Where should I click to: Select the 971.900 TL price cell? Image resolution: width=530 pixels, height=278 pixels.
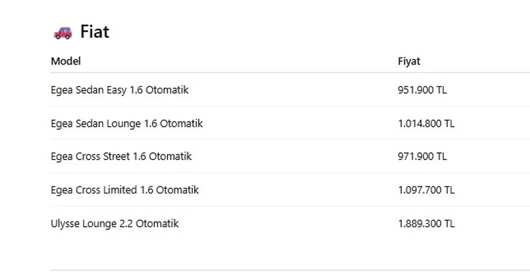(x=422, y=156)
